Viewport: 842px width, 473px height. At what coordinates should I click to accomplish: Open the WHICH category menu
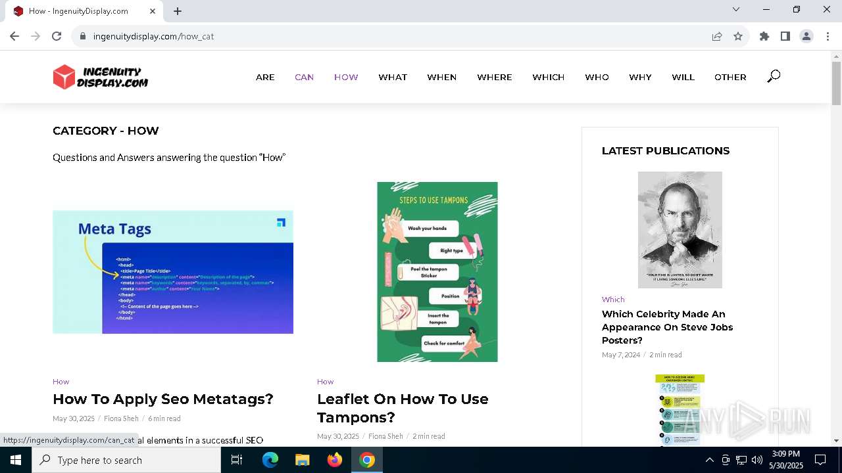coord(549,77)
